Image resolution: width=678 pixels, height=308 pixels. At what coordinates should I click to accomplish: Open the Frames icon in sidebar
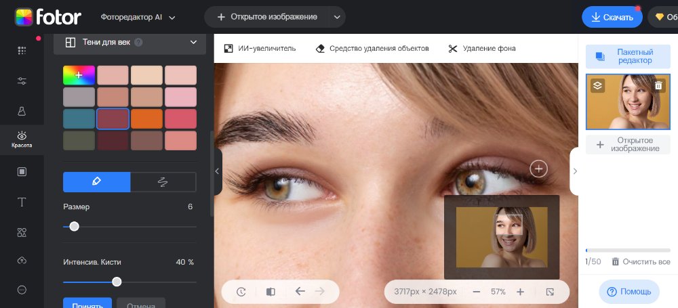pyautogui.click(x=22, y=171)
